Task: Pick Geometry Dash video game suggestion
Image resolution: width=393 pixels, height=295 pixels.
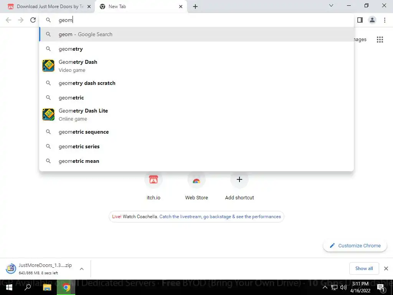Action: 196,66
